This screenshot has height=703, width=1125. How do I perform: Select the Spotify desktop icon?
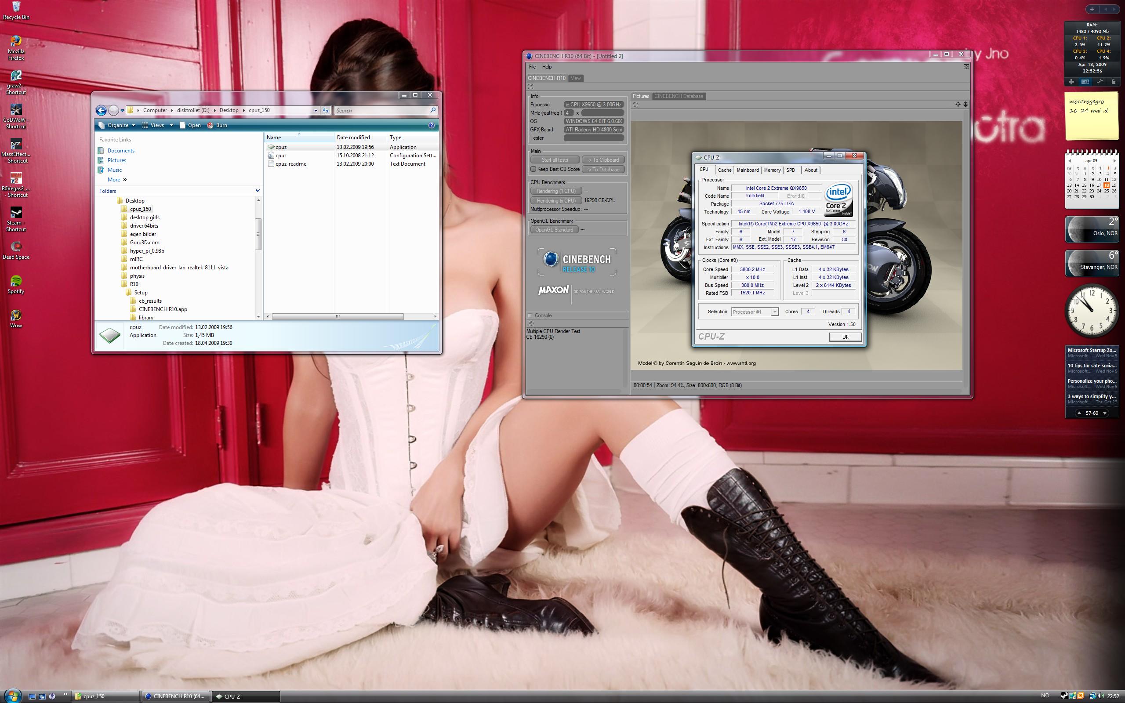coord(16,285)
